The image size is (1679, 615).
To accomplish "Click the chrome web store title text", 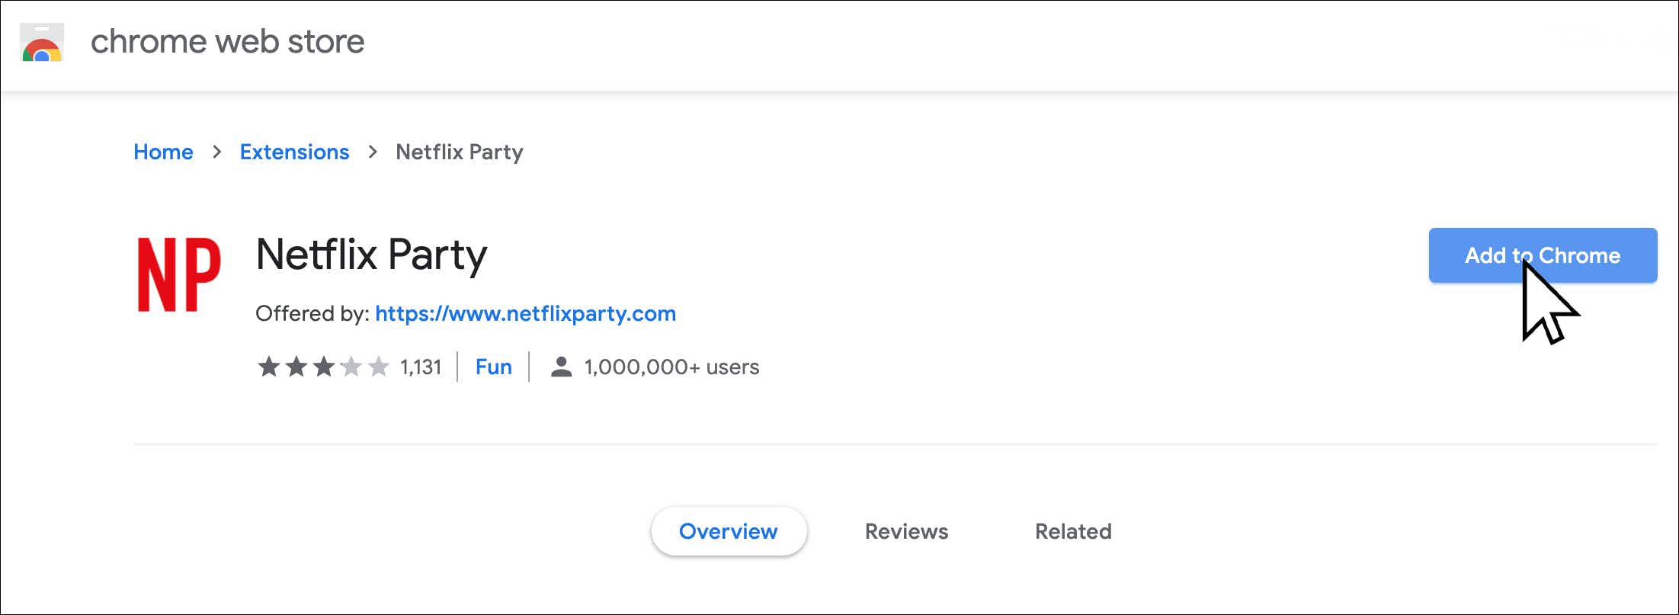I will (227, 42).
